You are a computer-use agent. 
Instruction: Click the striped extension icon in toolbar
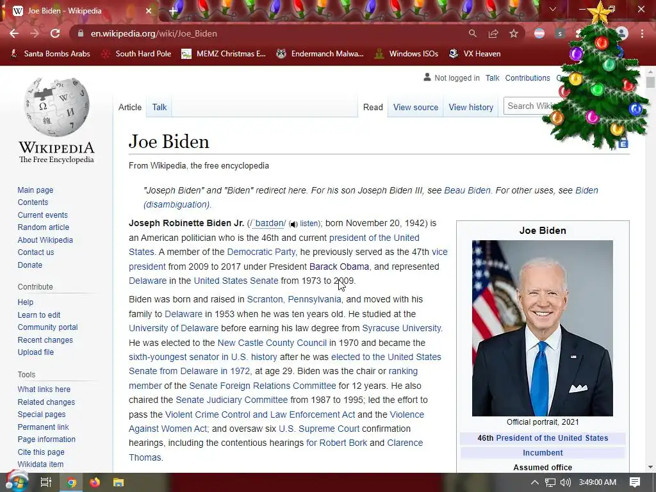[539, 33]
